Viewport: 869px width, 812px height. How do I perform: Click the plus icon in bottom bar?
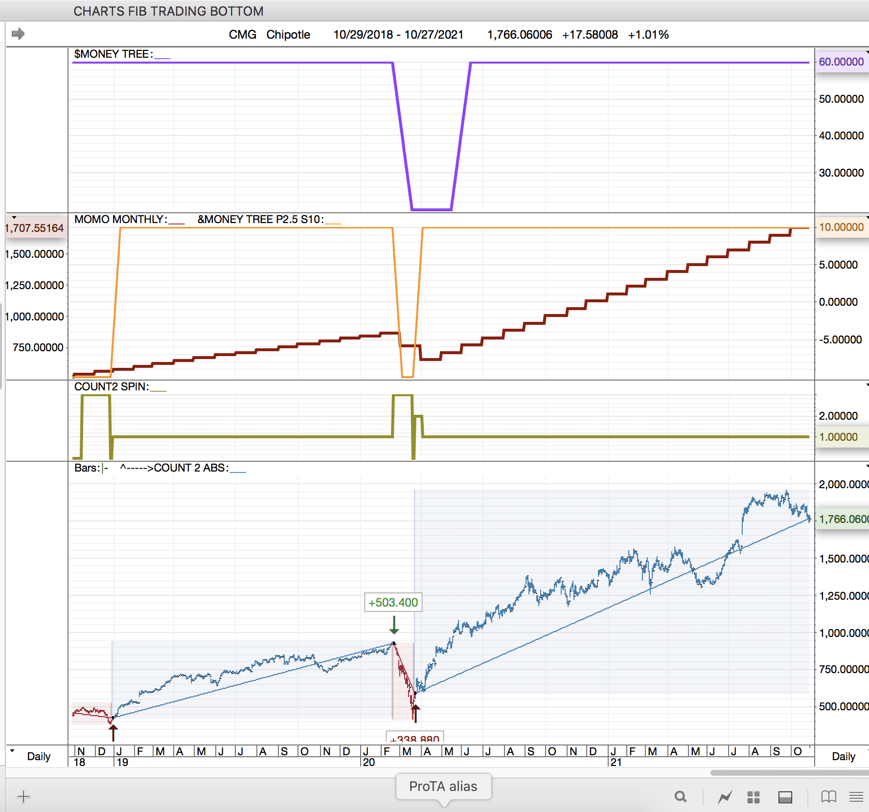click(x=23, y=797)
